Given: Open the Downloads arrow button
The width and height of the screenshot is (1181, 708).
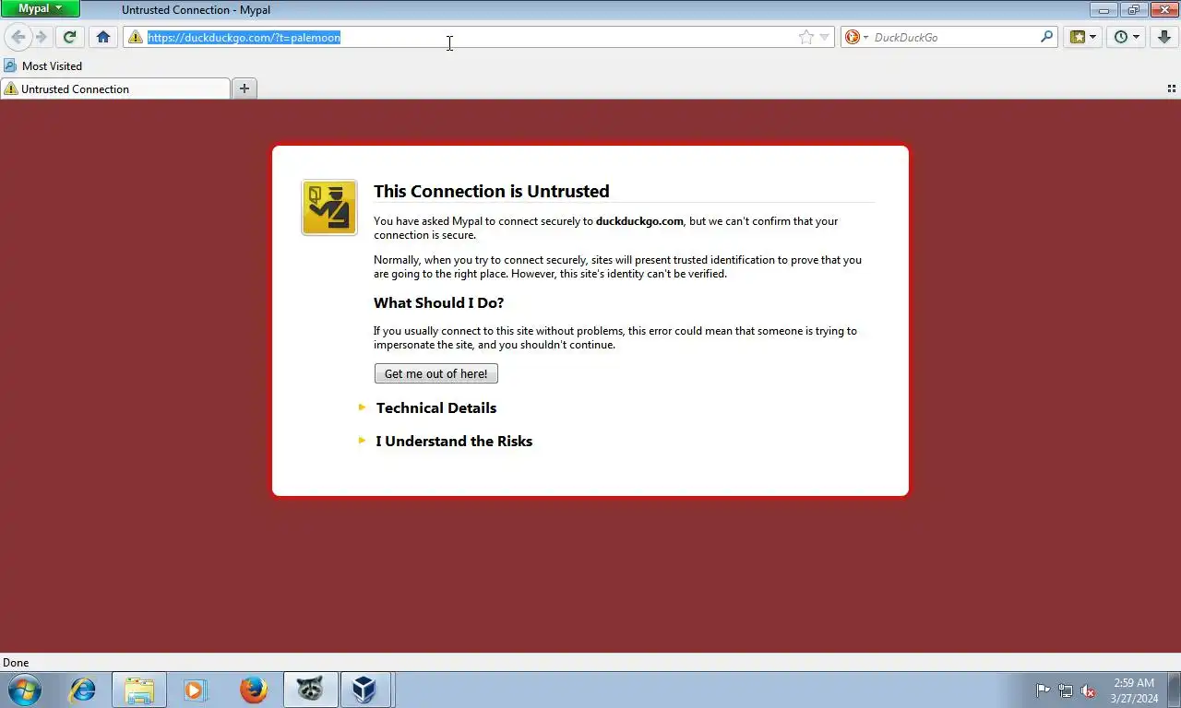Looking at the screenshot, I should click(x=1163, y=37).
